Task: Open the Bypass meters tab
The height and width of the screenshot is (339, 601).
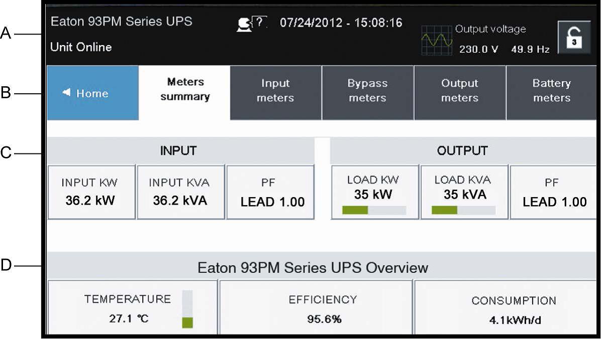Action: [368, 93]
